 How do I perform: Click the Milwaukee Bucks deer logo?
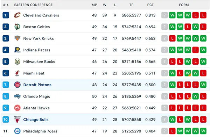pyautogui.click(x=17, y=62)
